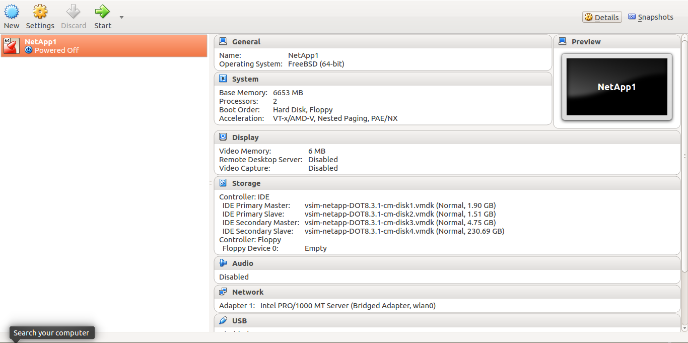The image size is (688, 343).
Task: Open the Start button dropdown arrow
Action: click(121, 17)
